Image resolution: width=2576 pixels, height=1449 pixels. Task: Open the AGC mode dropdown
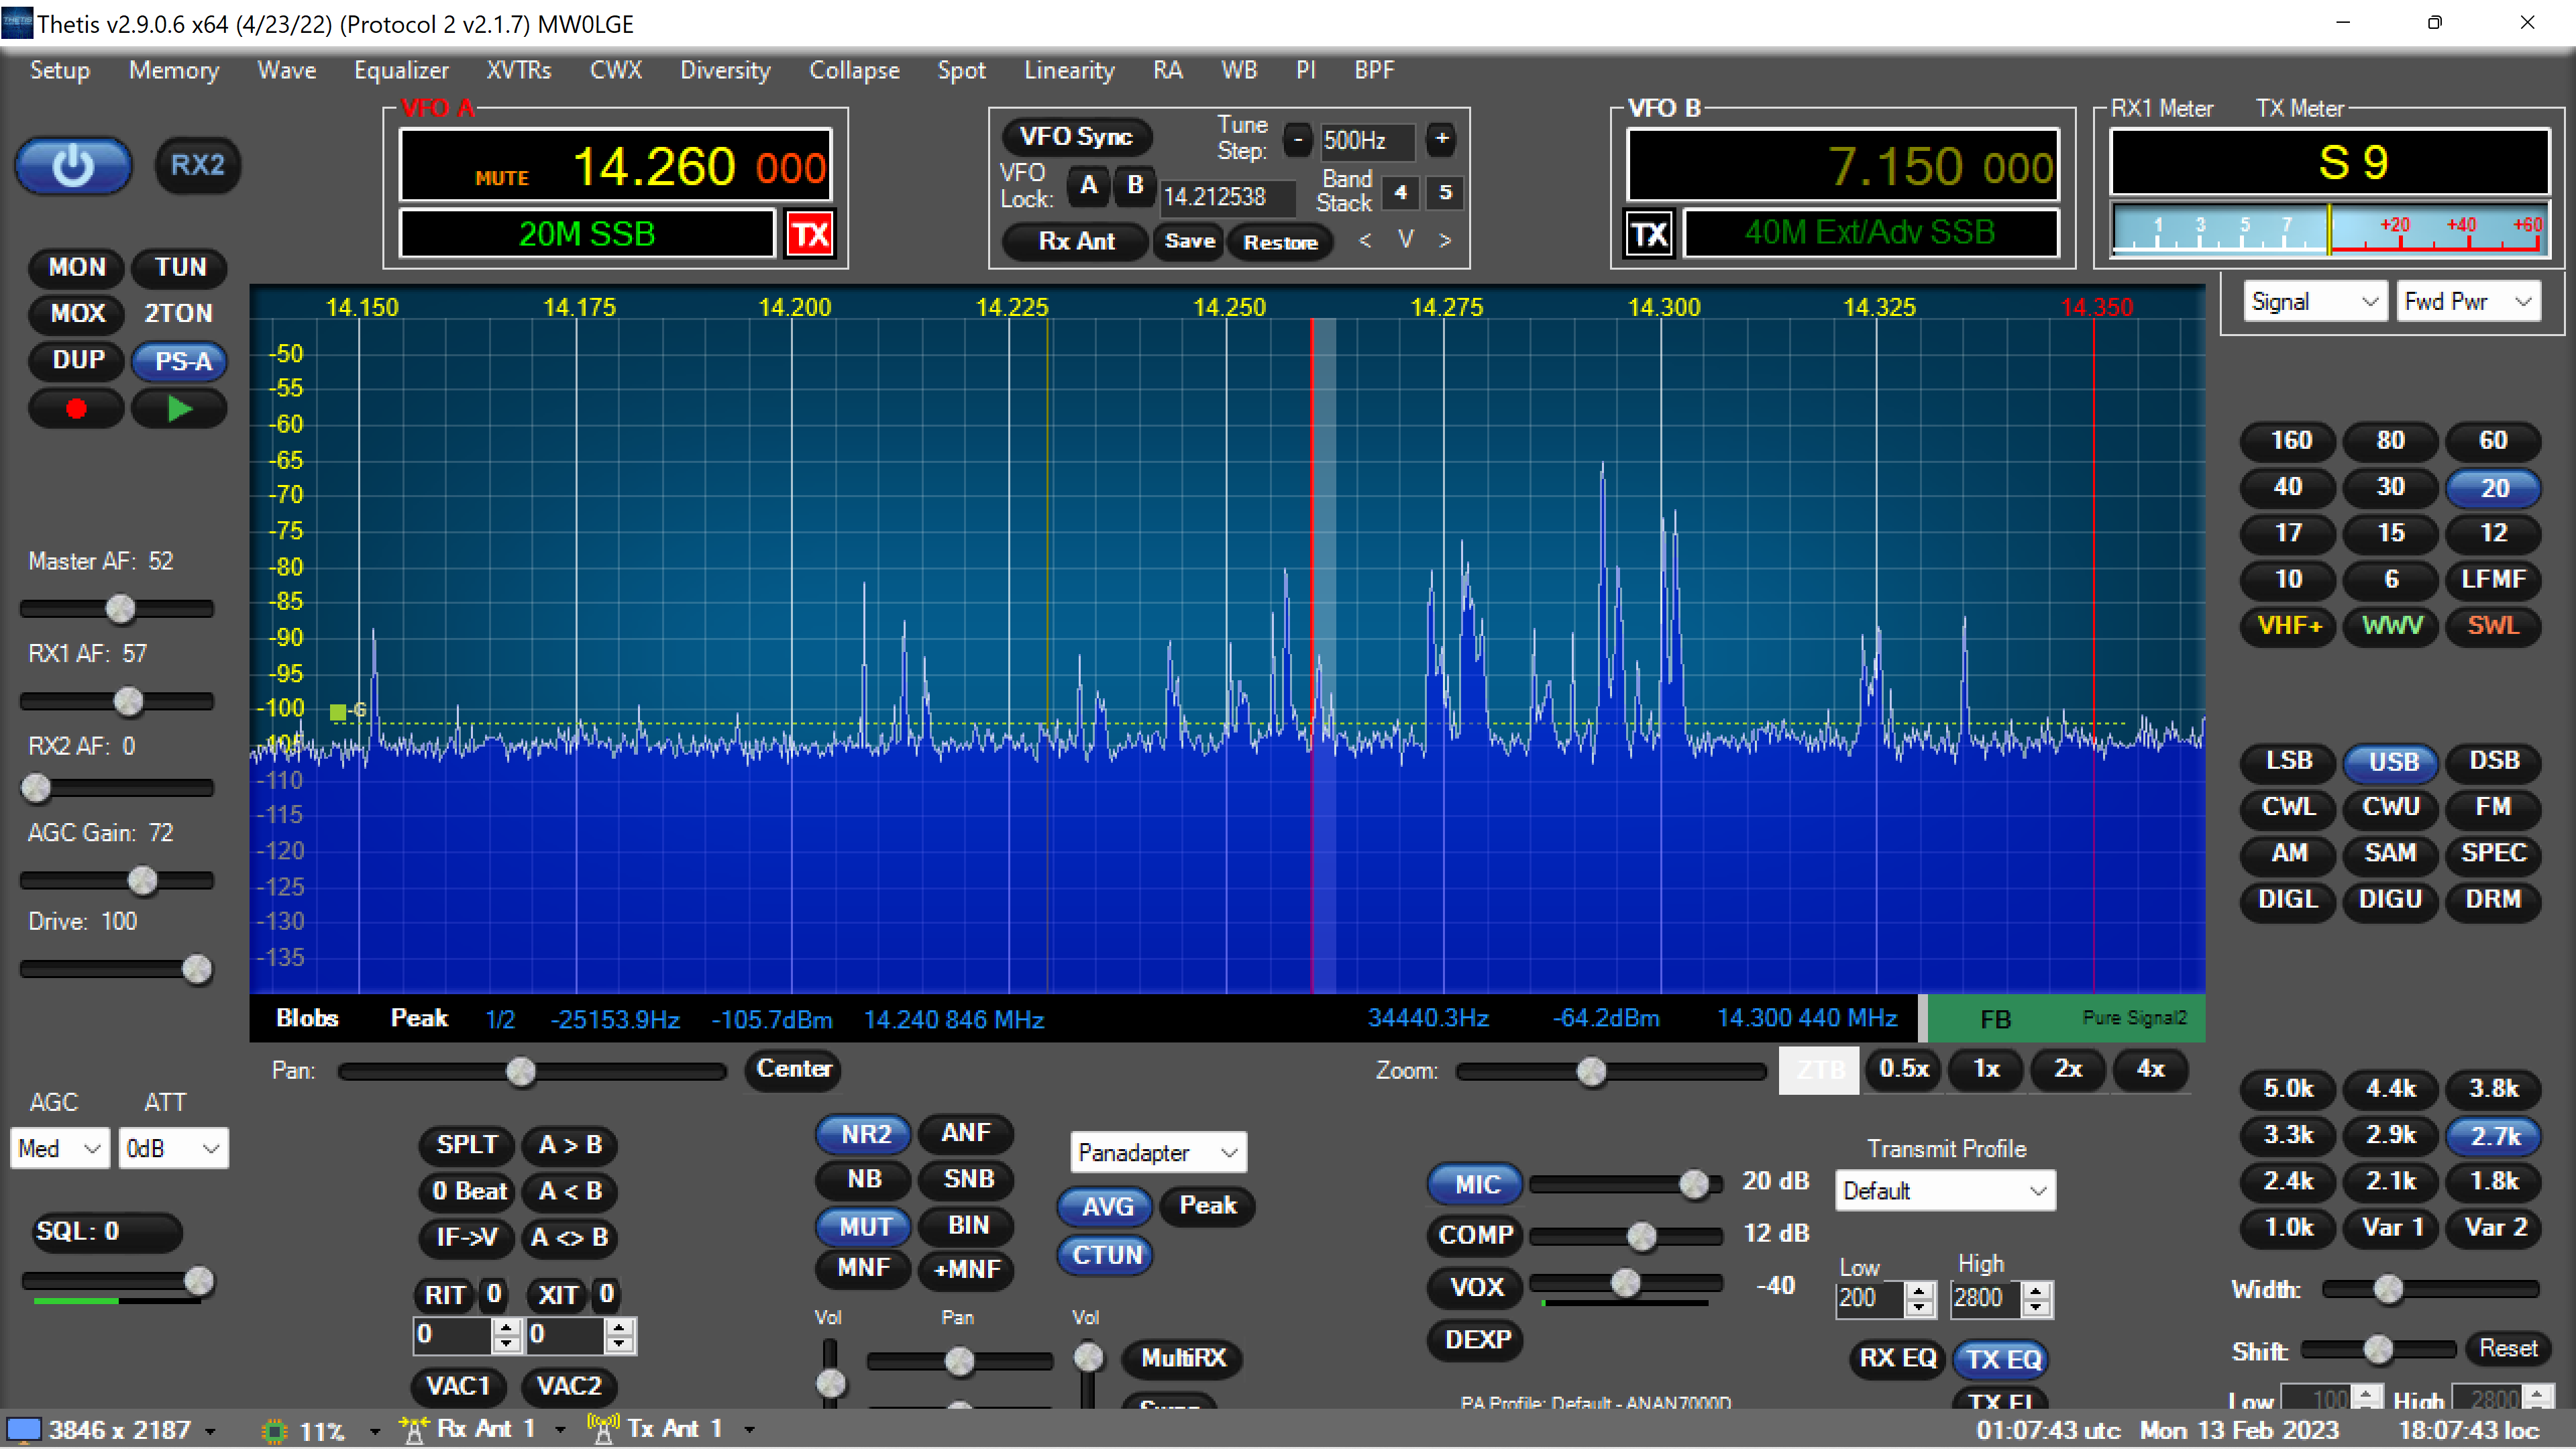pos(59,1149)
